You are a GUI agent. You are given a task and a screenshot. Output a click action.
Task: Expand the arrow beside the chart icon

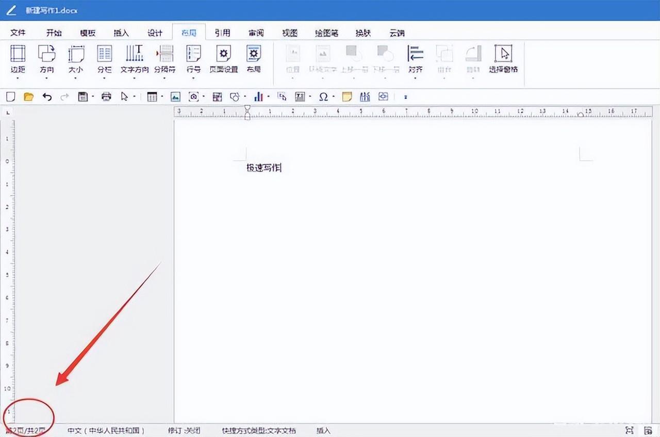(268, 96)
